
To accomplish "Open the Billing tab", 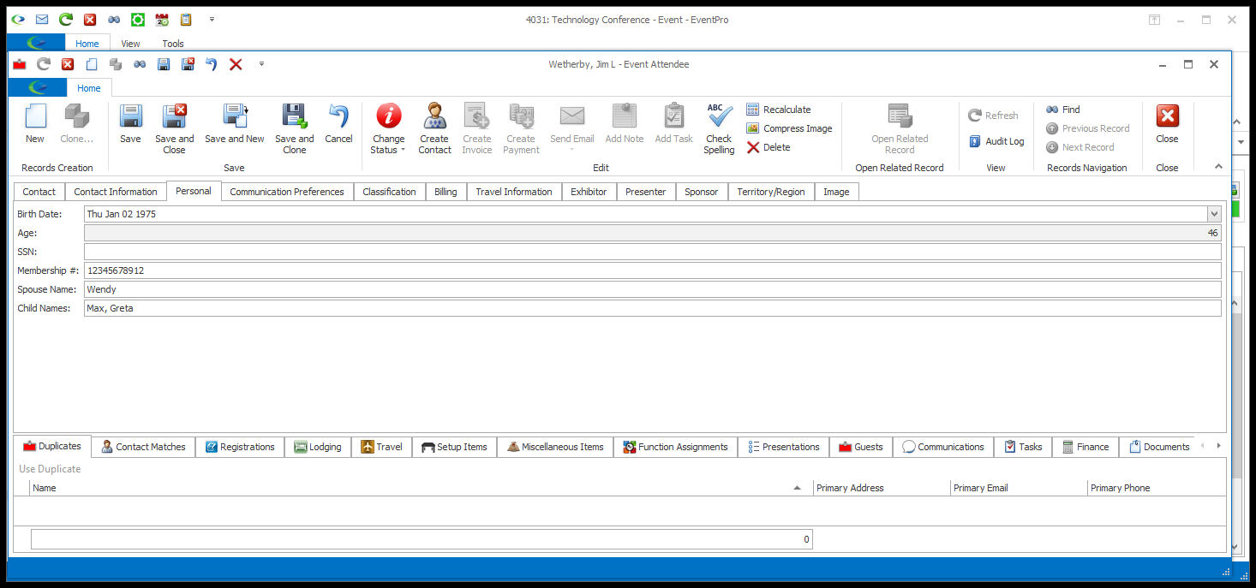I will point(446,192).
